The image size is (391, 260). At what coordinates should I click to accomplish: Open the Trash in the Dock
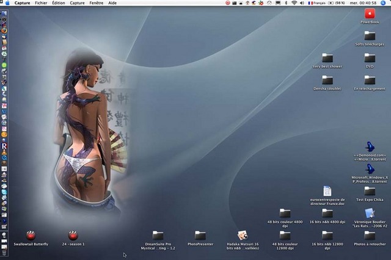(x=4, y=253)
